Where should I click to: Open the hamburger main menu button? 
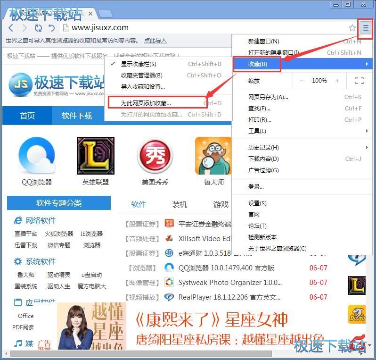[366, 28]
